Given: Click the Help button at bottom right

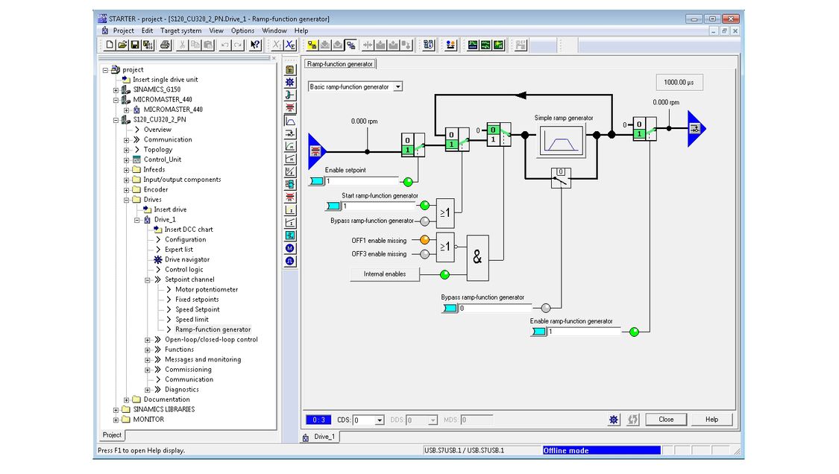Looking at the screenshot, I should [x=711, y=420].
